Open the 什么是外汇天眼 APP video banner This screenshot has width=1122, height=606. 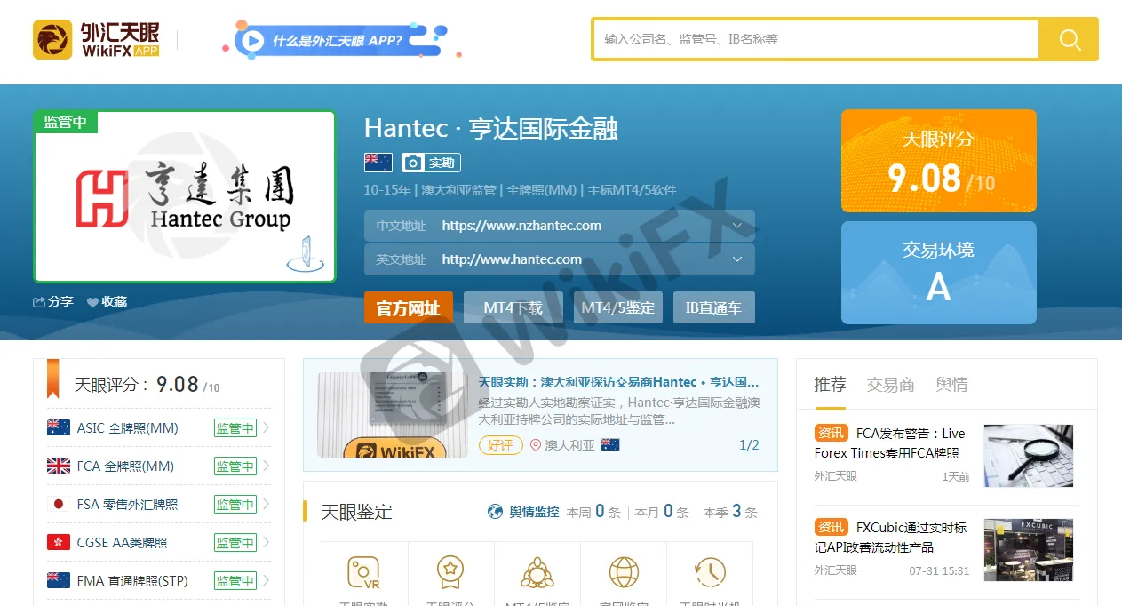click(341, 40)
